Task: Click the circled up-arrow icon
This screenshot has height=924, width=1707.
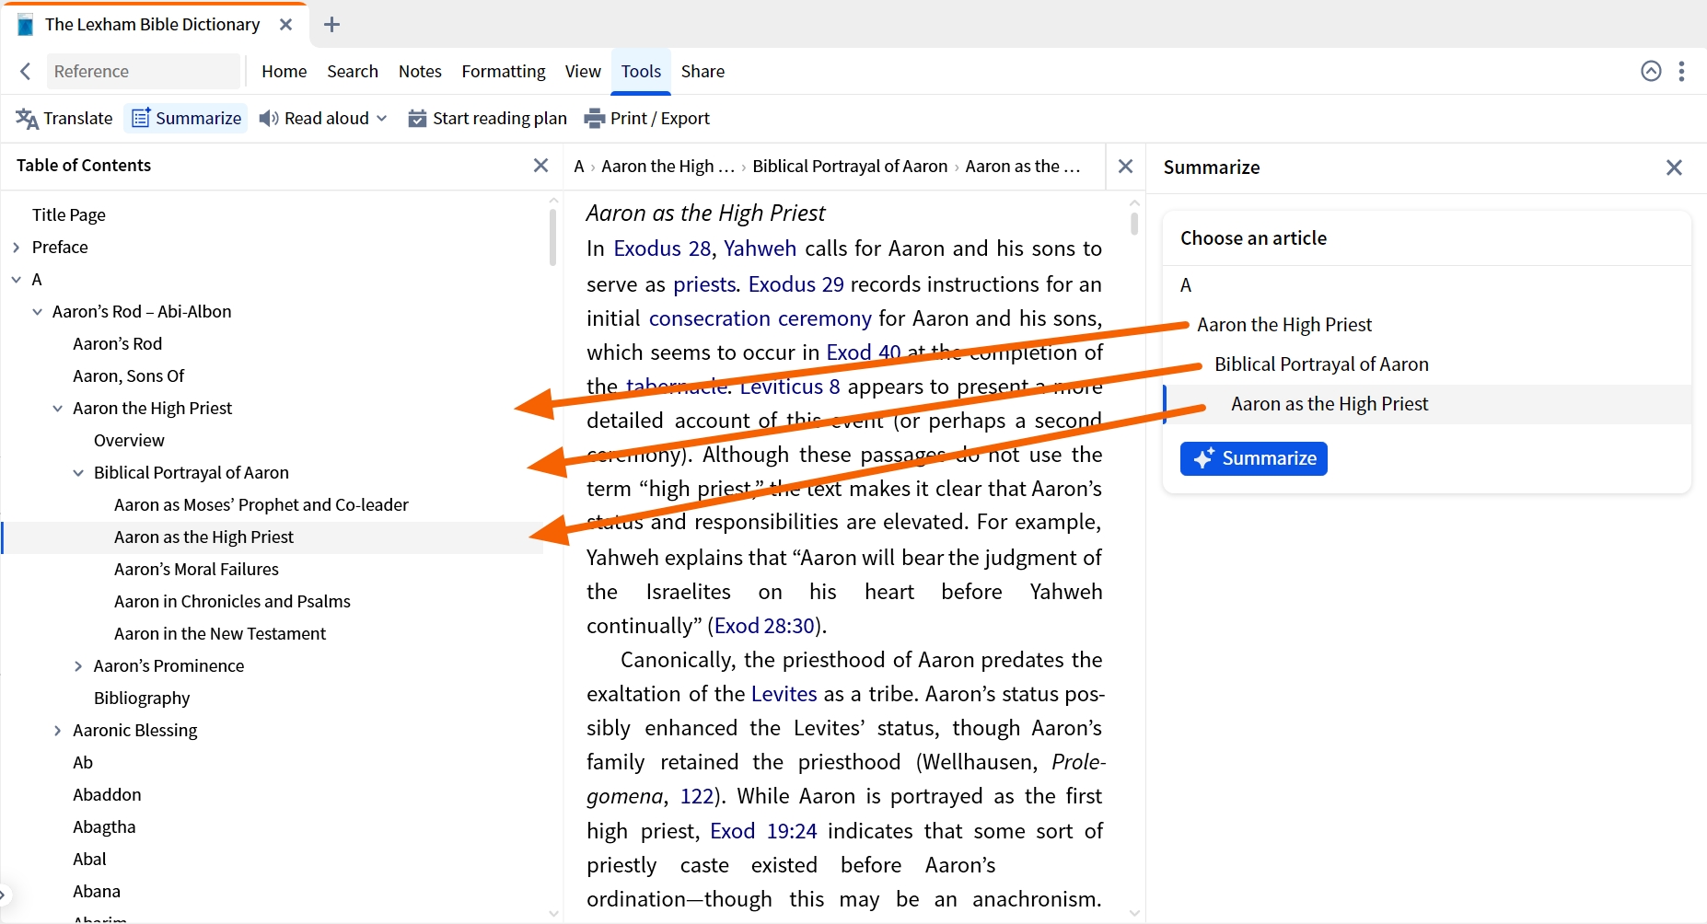Action: (1651, 71)
